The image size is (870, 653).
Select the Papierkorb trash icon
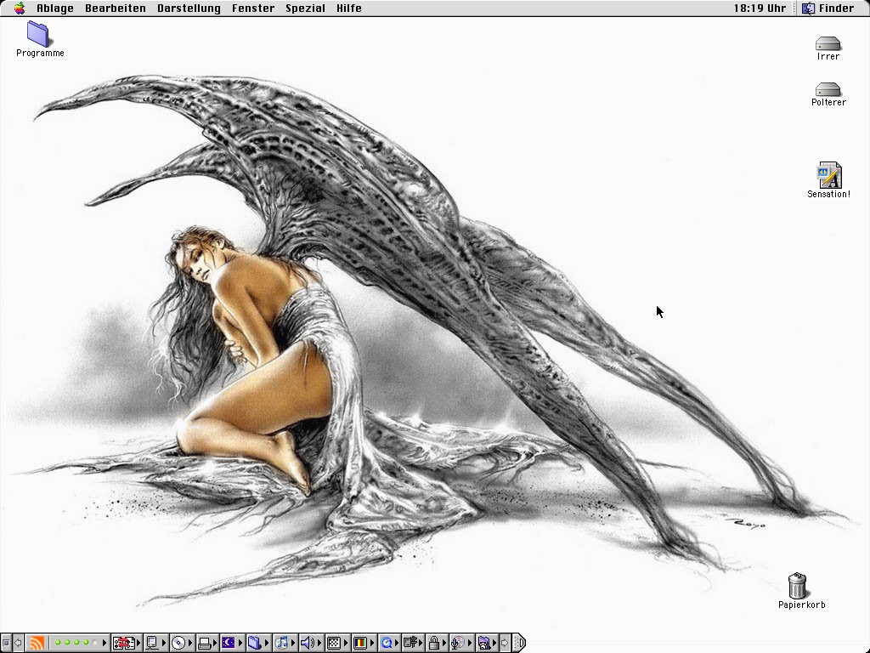(797, 586)
